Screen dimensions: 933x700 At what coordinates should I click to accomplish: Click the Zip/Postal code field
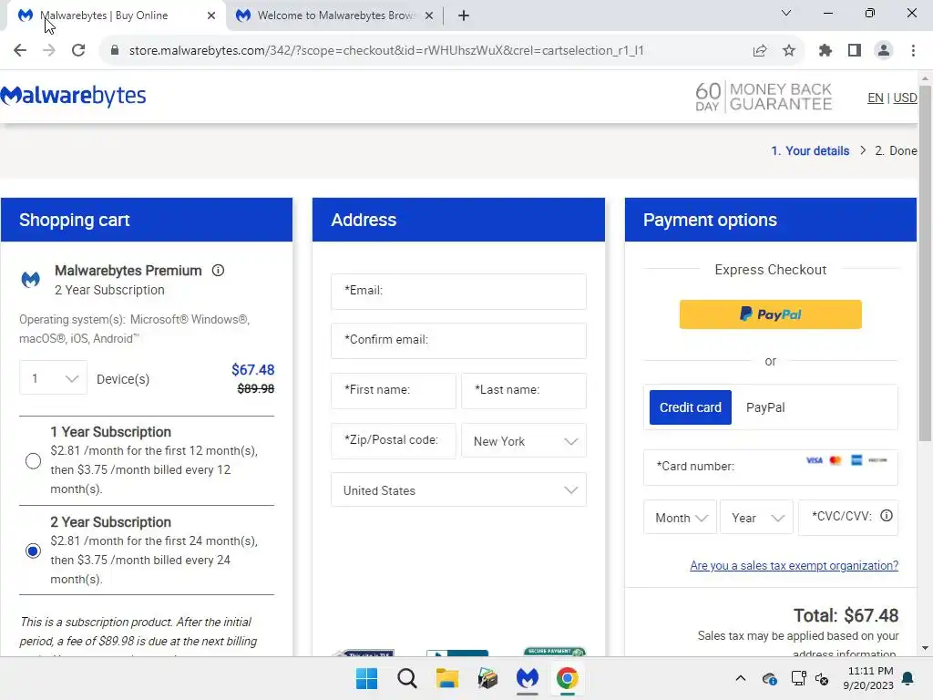point(394,440)
